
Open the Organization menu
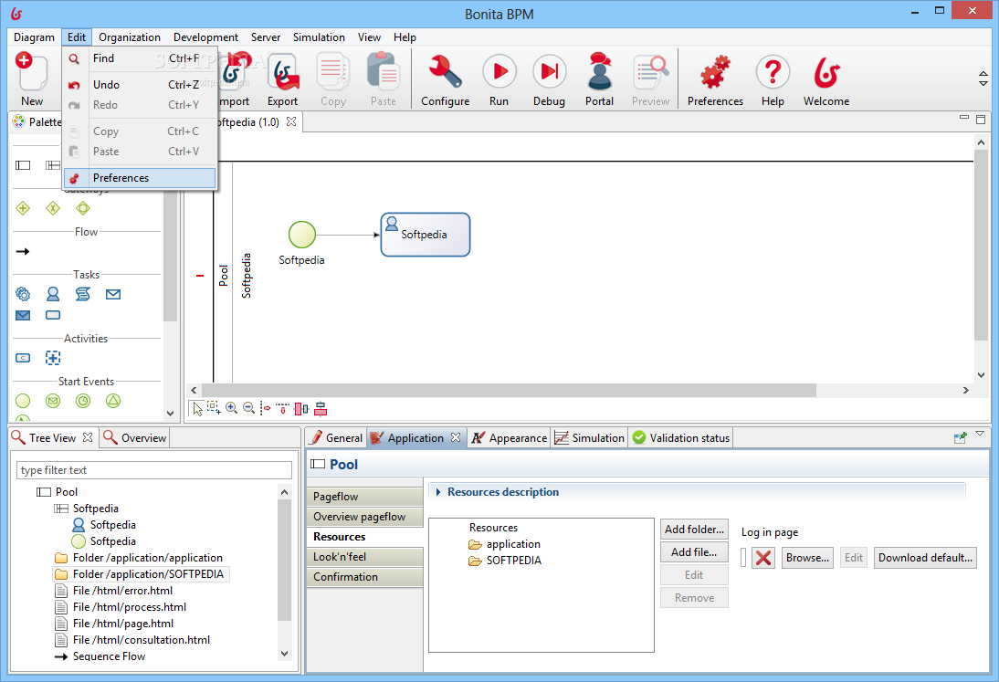130,37
